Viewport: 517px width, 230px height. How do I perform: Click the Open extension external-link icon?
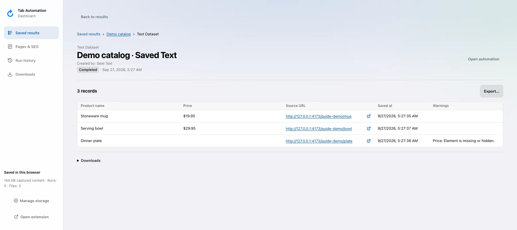pyautogui.click(x=16, y=217)
